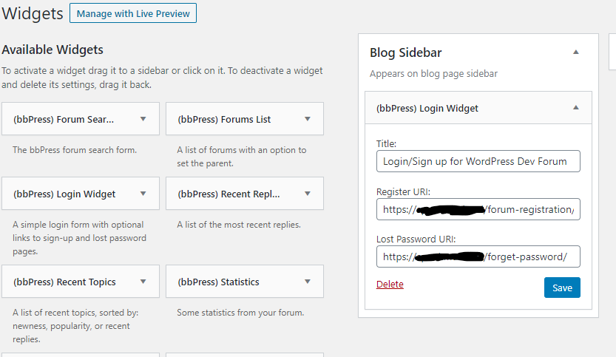616x357 pixels.
Task: Delete the Login Widget from sidebar
Action: coord(390,284)
